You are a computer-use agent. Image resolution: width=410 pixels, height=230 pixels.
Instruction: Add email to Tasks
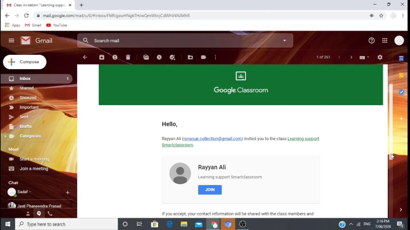coord(172,57)
